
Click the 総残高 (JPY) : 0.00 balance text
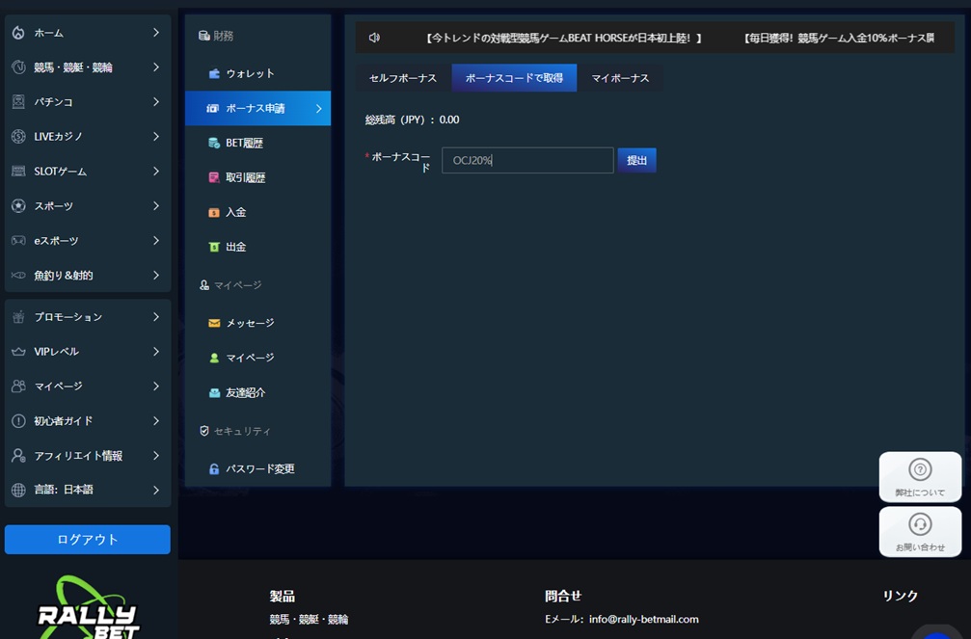pyautogui.click(x=413, y=120)
